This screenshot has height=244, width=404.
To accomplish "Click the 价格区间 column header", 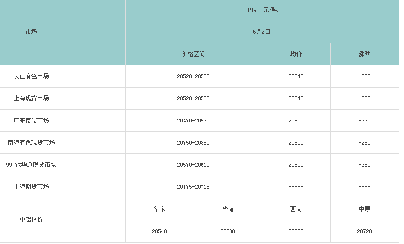I will click(x=193, y=54).
